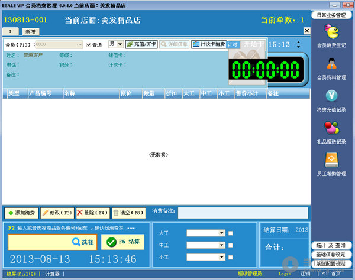Click the 添加消费 plus button

click(21, 212)
